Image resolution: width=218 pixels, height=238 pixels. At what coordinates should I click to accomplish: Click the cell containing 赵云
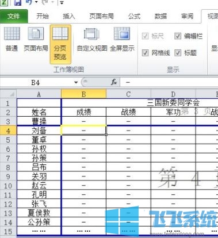39,186
